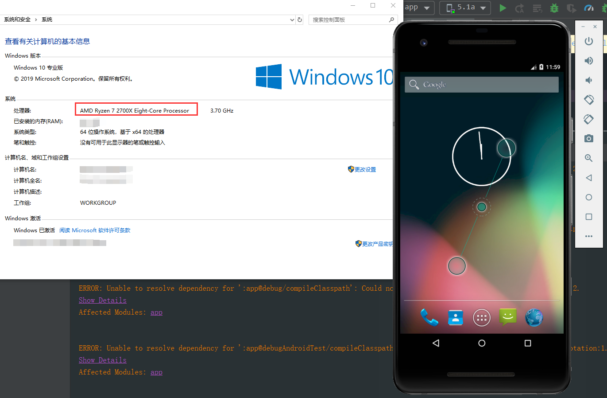Image resolution: width=607 pixels, height=398 pixels.
Task: Click the Google search bar on the emulator
Action: click(x=481, y=84)
